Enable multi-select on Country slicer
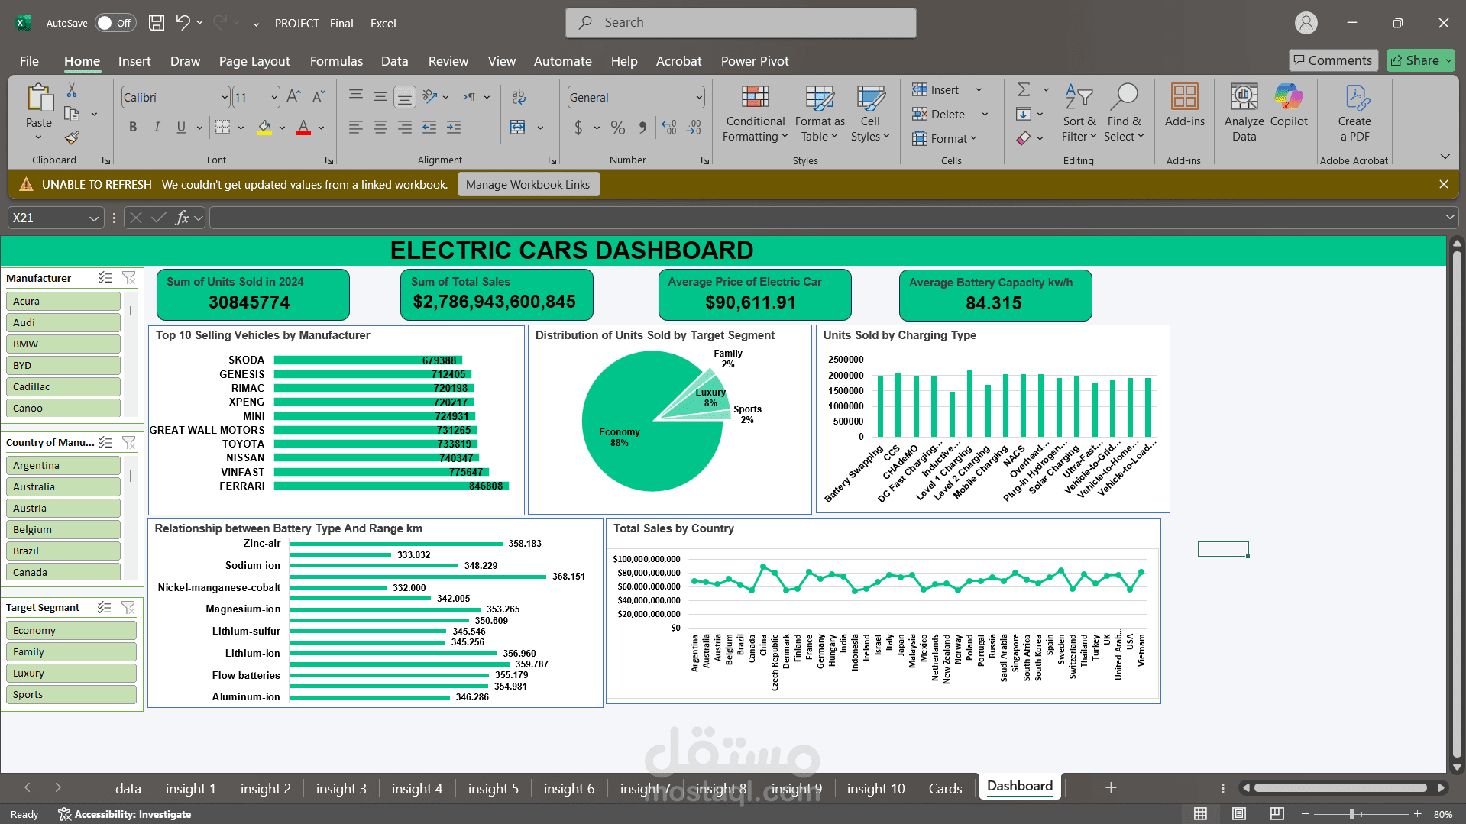1466x824 pixels. (105, 442)
